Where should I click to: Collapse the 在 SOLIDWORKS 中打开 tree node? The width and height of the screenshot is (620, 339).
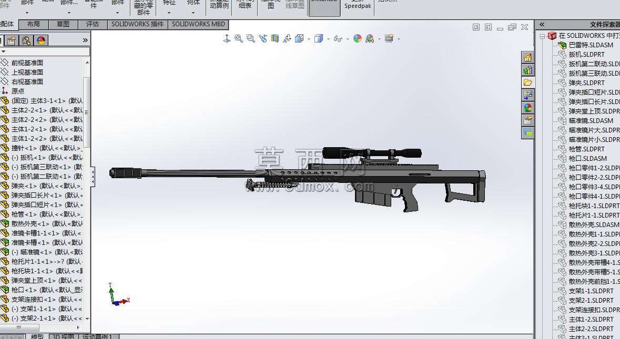tap(543, 36)
